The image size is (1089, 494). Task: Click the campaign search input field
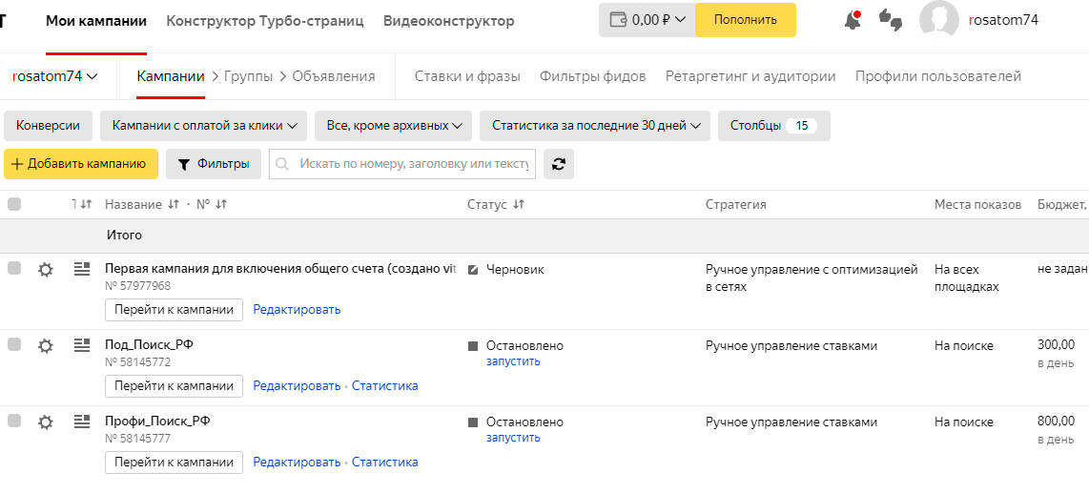coord(412,164)
